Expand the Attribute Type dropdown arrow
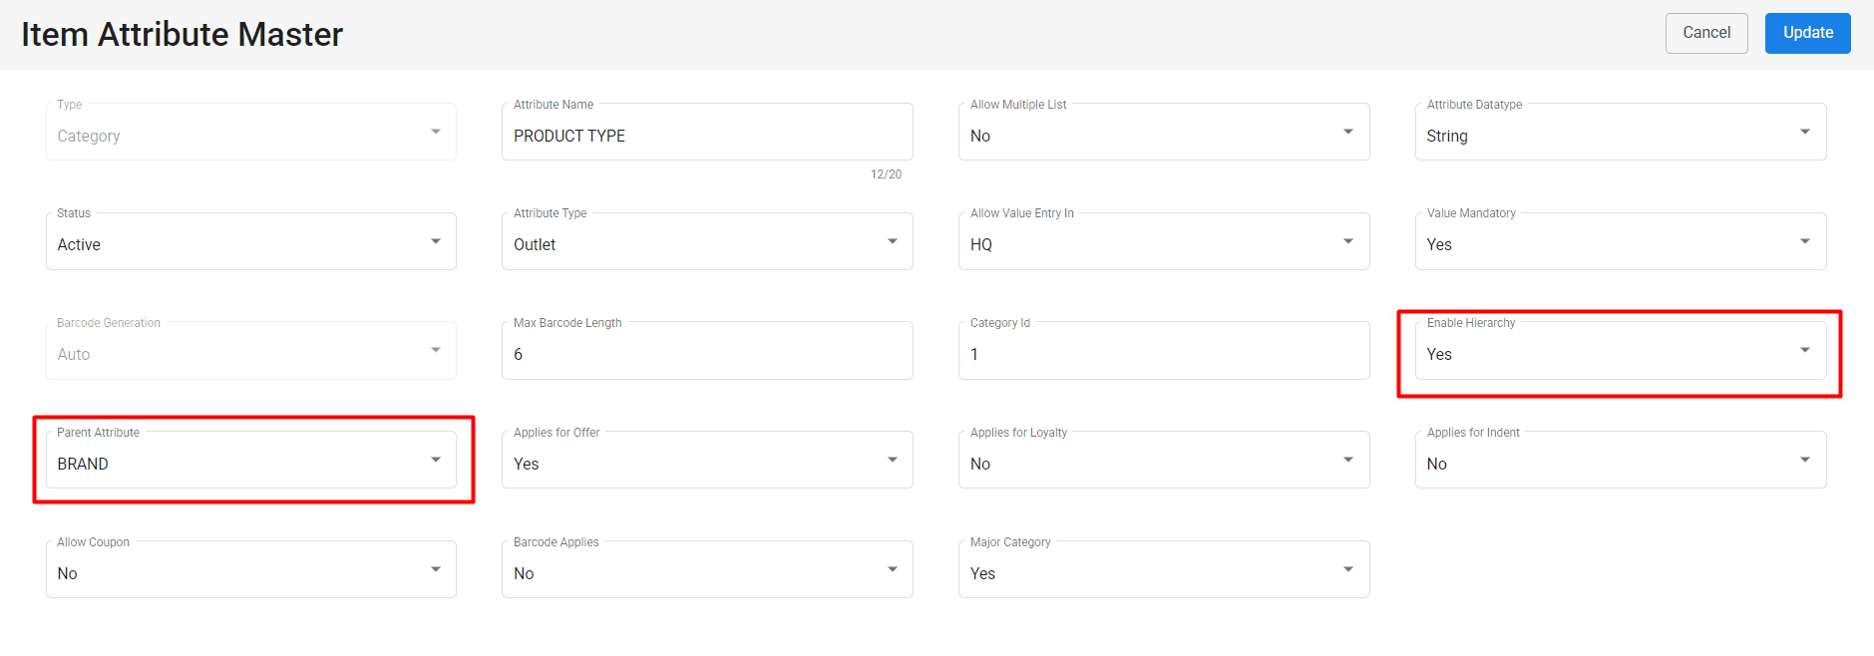This screenshot has width=1874, height=656. coord(892,241)
